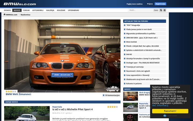Image resolution: width=193 pixels, height=121 pixels.
Task: Open the featured orange BMW M3 image
Action: tap(62, 56)
